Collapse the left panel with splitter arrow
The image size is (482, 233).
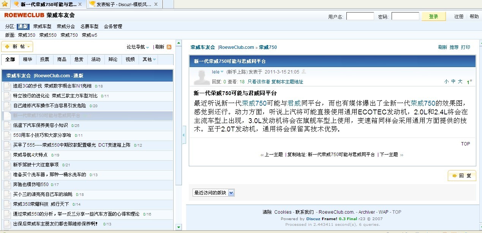[184, 135]
